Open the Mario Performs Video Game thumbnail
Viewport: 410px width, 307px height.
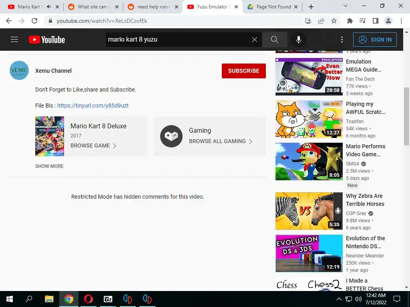point(309,161)
